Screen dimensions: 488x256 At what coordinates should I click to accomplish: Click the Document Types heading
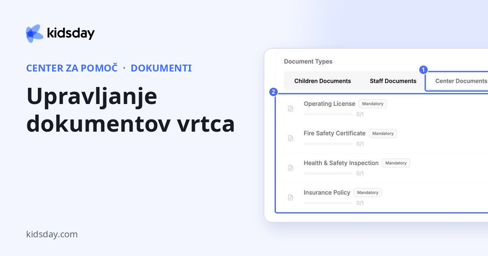(x=308, y=61)
